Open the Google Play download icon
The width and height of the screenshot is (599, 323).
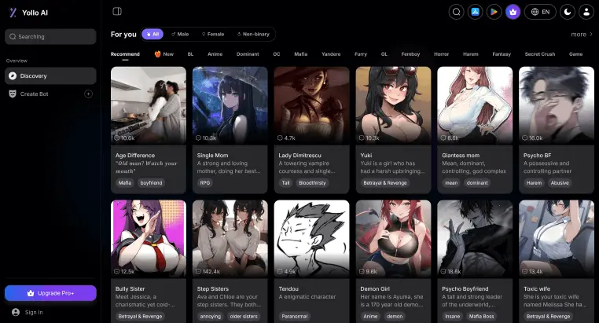494,12
